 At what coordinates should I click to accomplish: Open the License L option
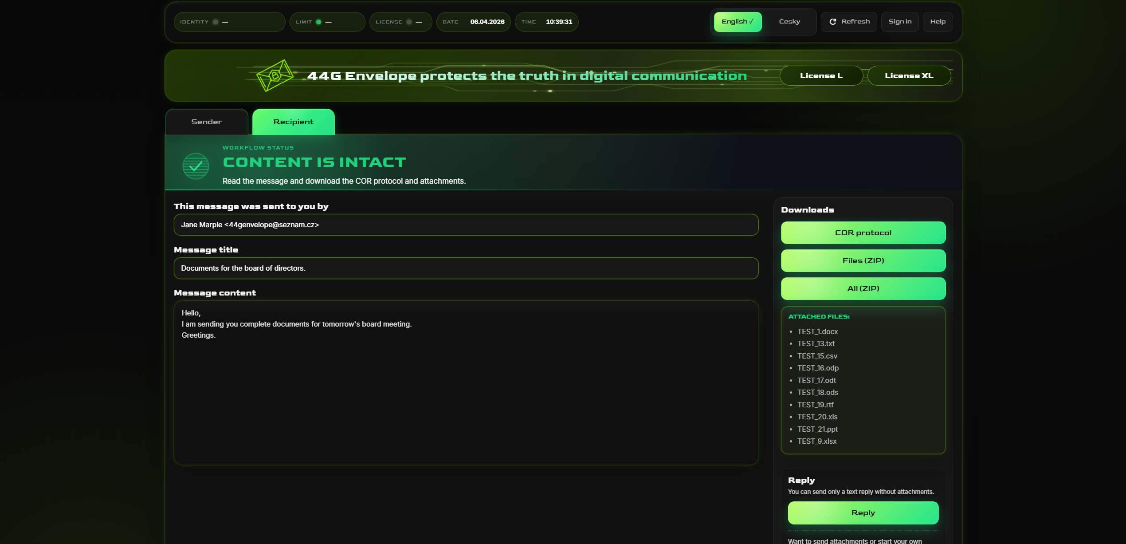821,76
